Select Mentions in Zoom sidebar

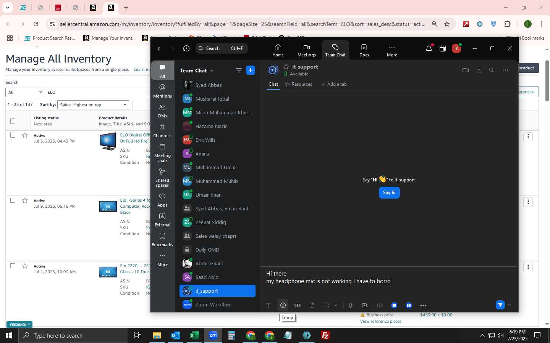point(162,91)
